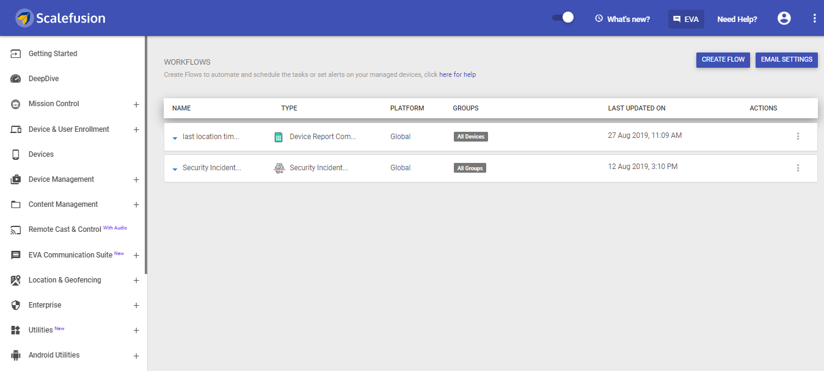The height and width of the screenshot is (371, 824).
Task: Click the sidebar vertical scrollbar
Action: [x=146, y=155]
